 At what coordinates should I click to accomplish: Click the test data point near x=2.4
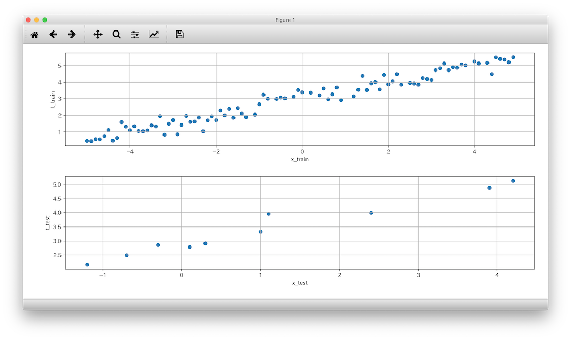pos(371,213)
